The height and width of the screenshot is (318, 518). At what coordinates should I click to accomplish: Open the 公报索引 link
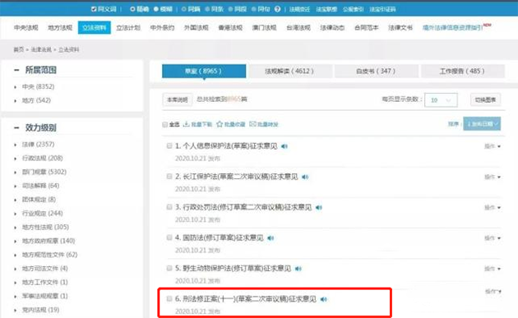pos(354,9)
